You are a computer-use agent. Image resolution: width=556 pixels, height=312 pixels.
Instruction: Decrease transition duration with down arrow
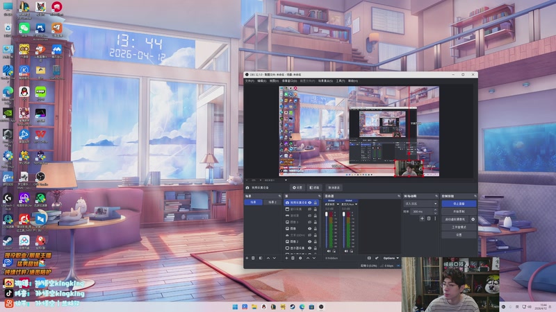(436, 213)
